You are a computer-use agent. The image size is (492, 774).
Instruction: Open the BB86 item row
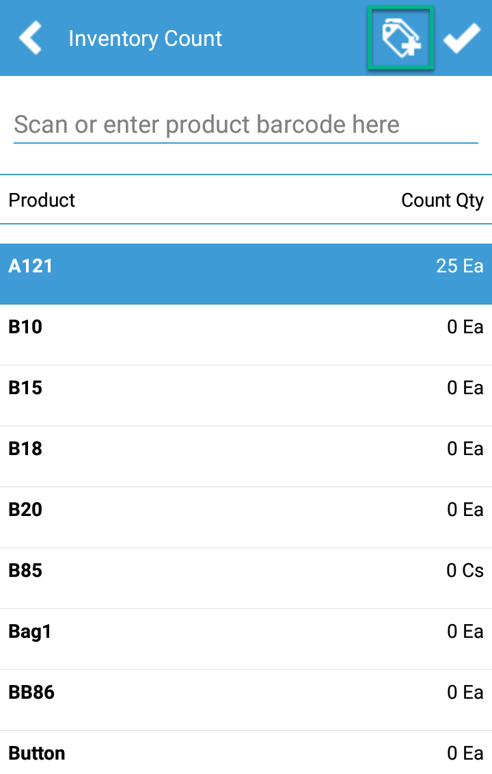click(246, 693)
